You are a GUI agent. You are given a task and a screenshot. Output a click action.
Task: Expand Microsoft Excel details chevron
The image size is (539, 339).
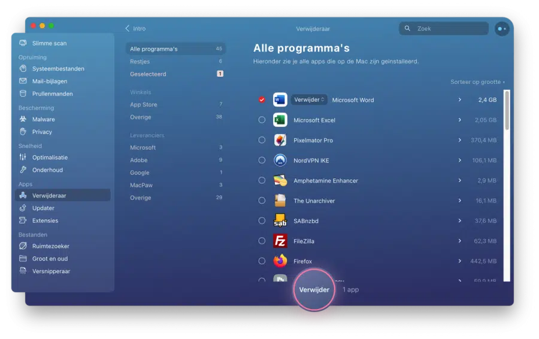[x=459, y=120]
